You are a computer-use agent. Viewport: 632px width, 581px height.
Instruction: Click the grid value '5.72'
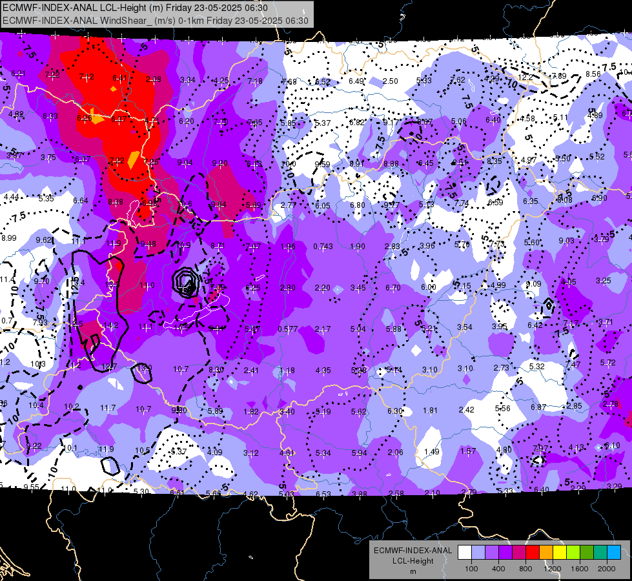click(x=608, y=362)
